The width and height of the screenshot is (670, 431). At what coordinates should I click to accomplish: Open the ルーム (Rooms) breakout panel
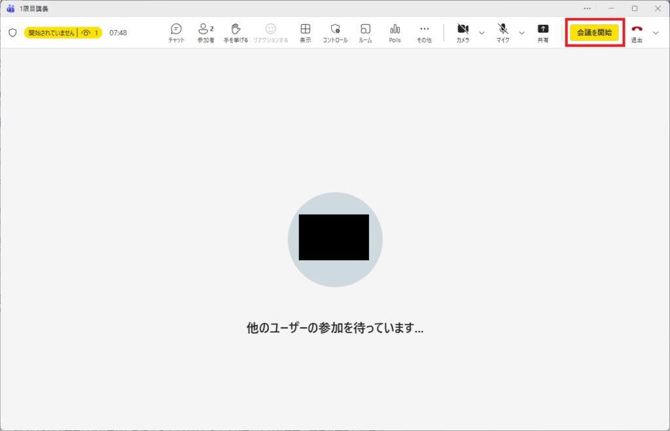pos(365,32)
